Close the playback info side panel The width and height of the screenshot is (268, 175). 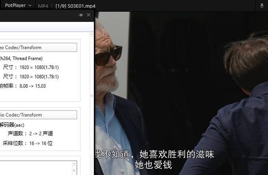click(x=89, y=15)
